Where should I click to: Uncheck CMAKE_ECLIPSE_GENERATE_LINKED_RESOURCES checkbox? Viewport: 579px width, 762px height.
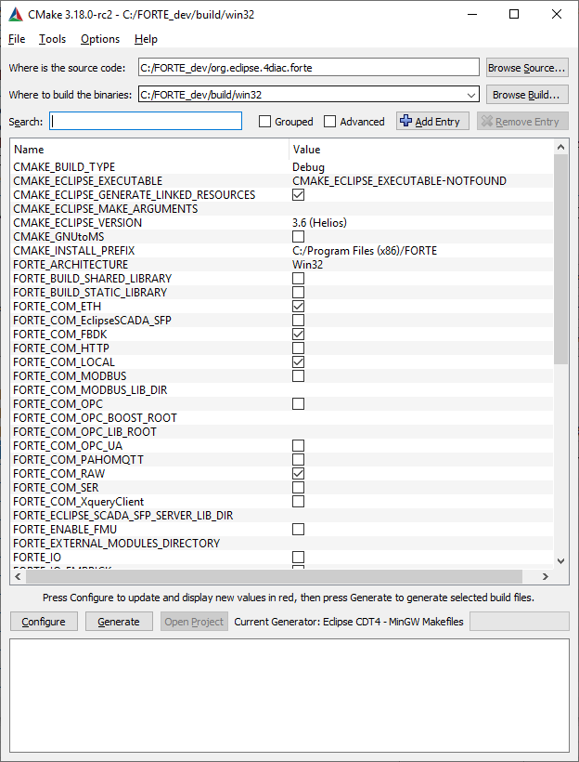coord(299,195)
